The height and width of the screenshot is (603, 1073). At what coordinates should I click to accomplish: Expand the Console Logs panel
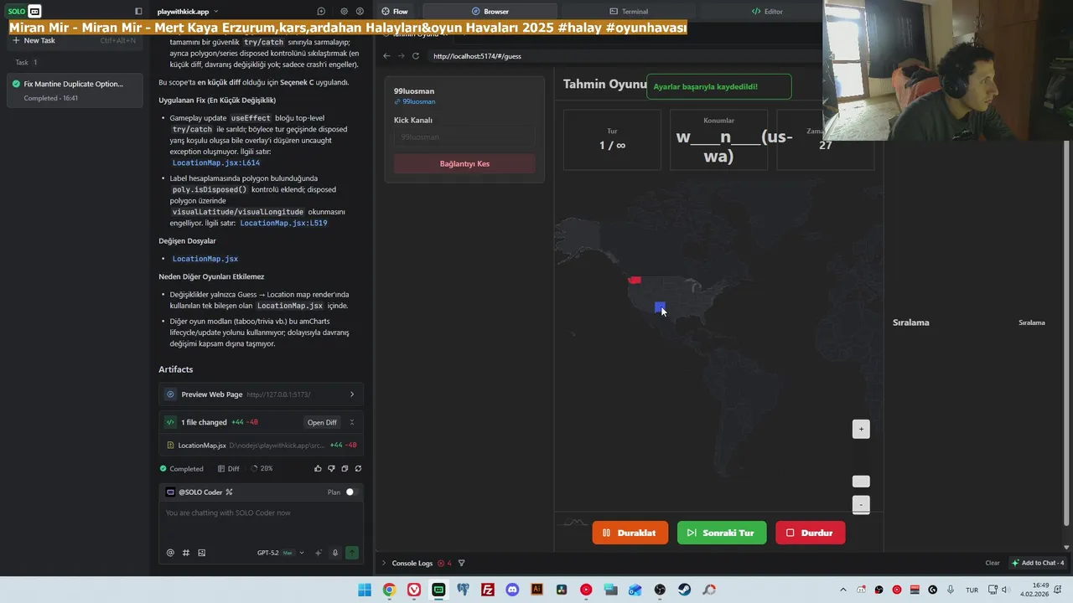pyautogui.click(x=384, y=564)
